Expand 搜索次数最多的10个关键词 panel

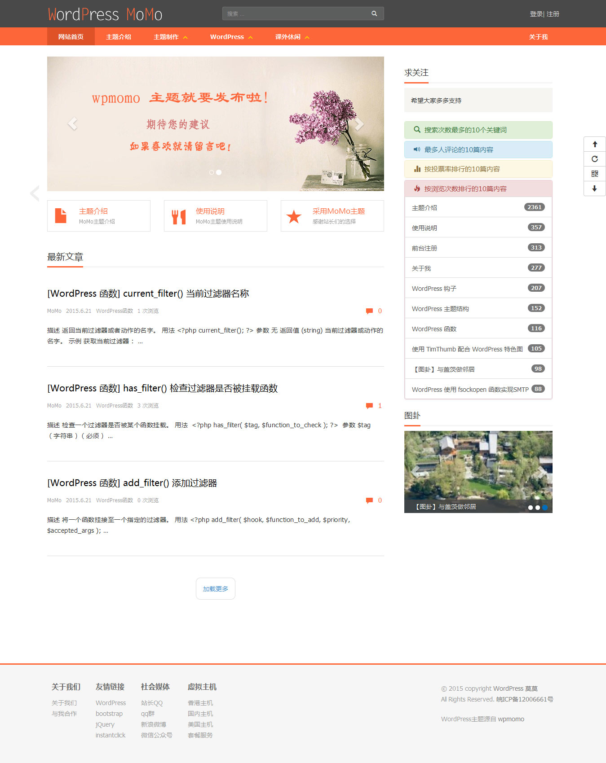click(x=478, y=130)
